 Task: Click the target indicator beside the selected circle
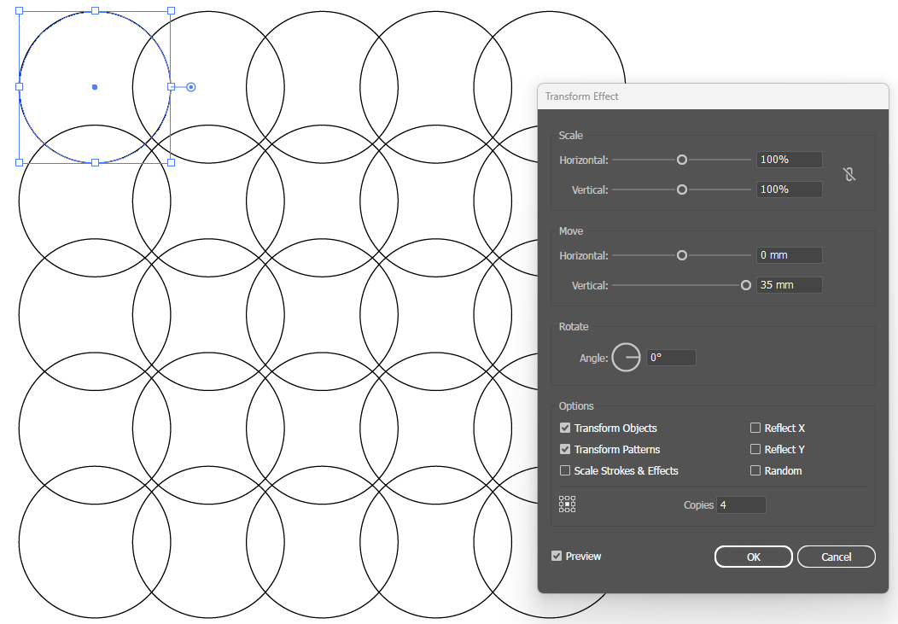(x=190, y=86)
